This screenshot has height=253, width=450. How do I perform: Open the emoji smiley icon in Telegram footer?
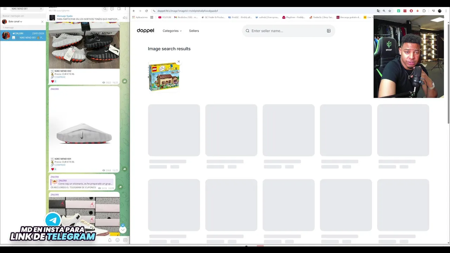point(117,240)
